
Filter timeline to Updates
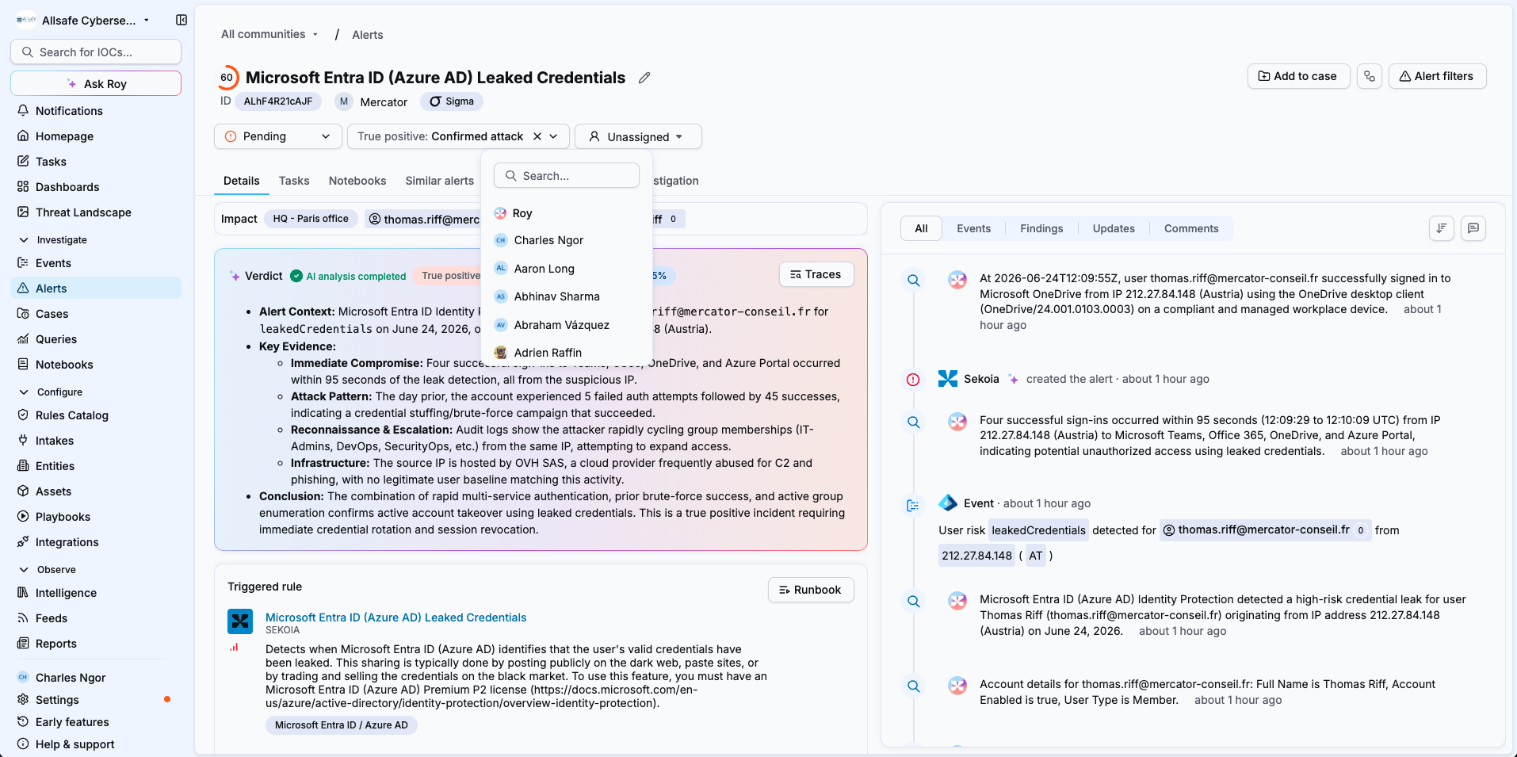point(1114,228)
